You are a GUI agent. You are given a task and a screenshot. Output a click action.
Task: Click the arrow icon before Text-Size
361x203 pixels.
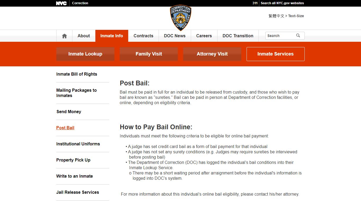pyautogui.click(x=286, y=16)
